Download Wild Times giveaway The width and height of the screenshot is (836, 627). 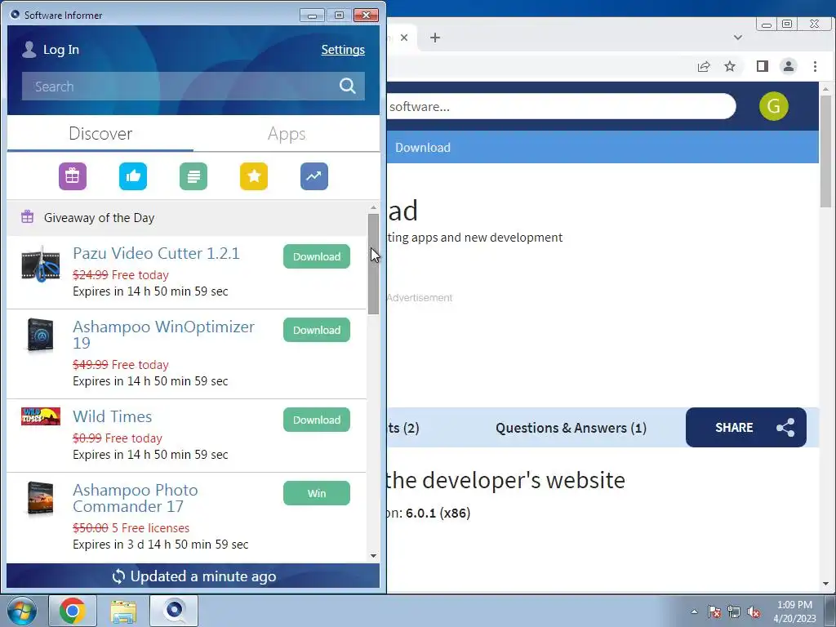point(317,420)
